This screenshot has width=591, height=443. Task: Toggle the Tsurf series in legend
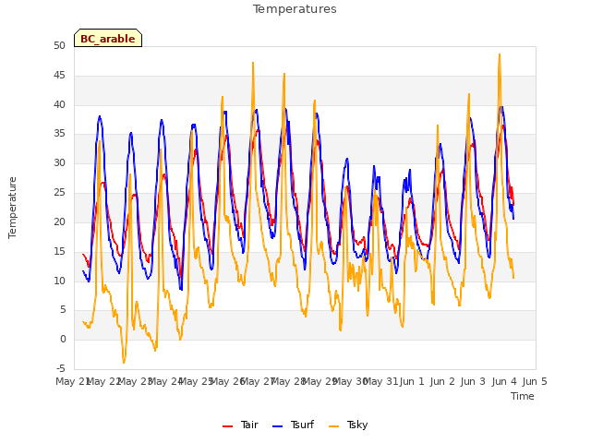pos(293,425)
